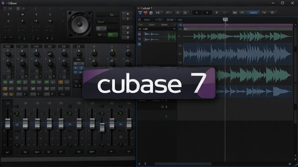Image resolution: width=298 pixels, height=167 pixels.
Task: Click the rightmost channel fader in the mixer
Action: [x=129, y=124]
